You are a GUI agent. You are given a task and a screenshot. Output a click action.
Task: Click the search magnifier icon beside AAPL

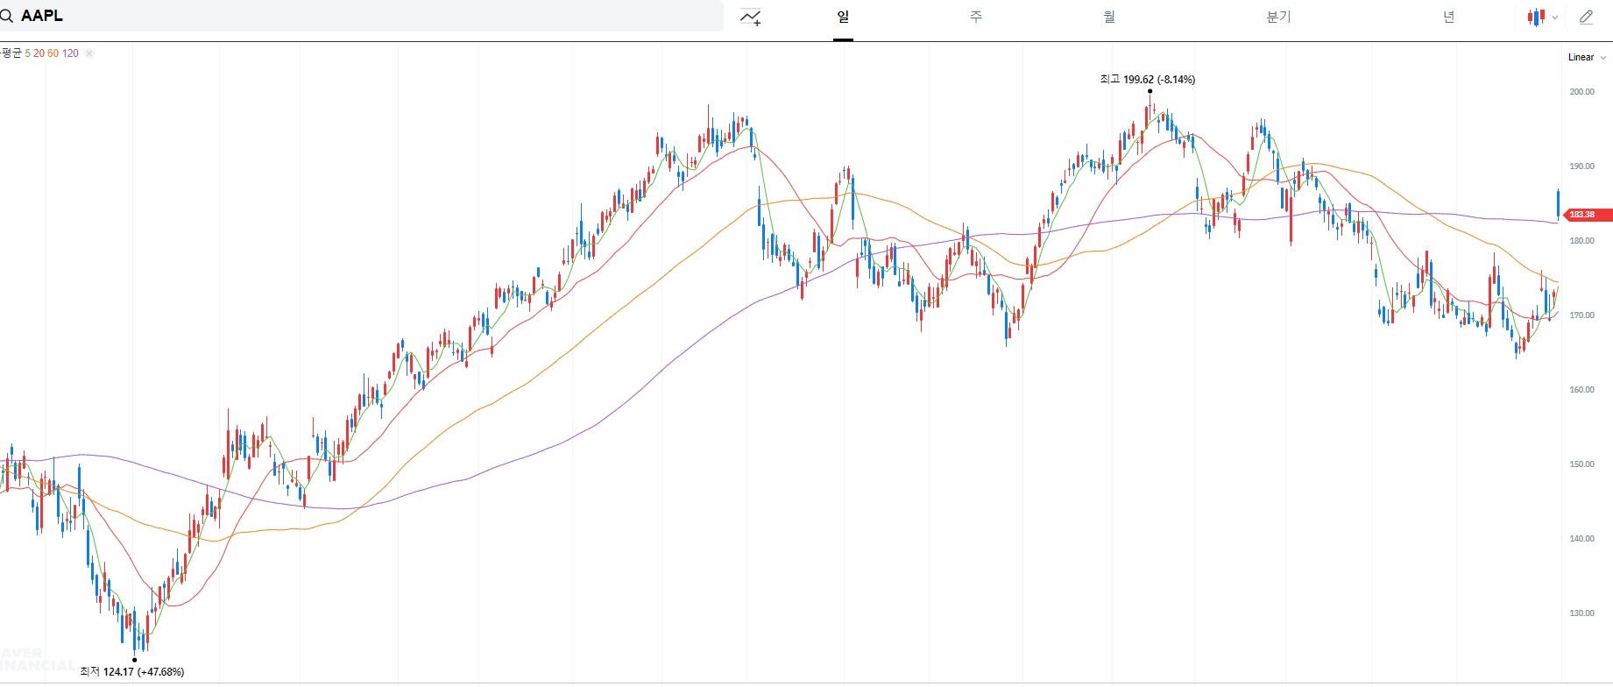point(6,16)
